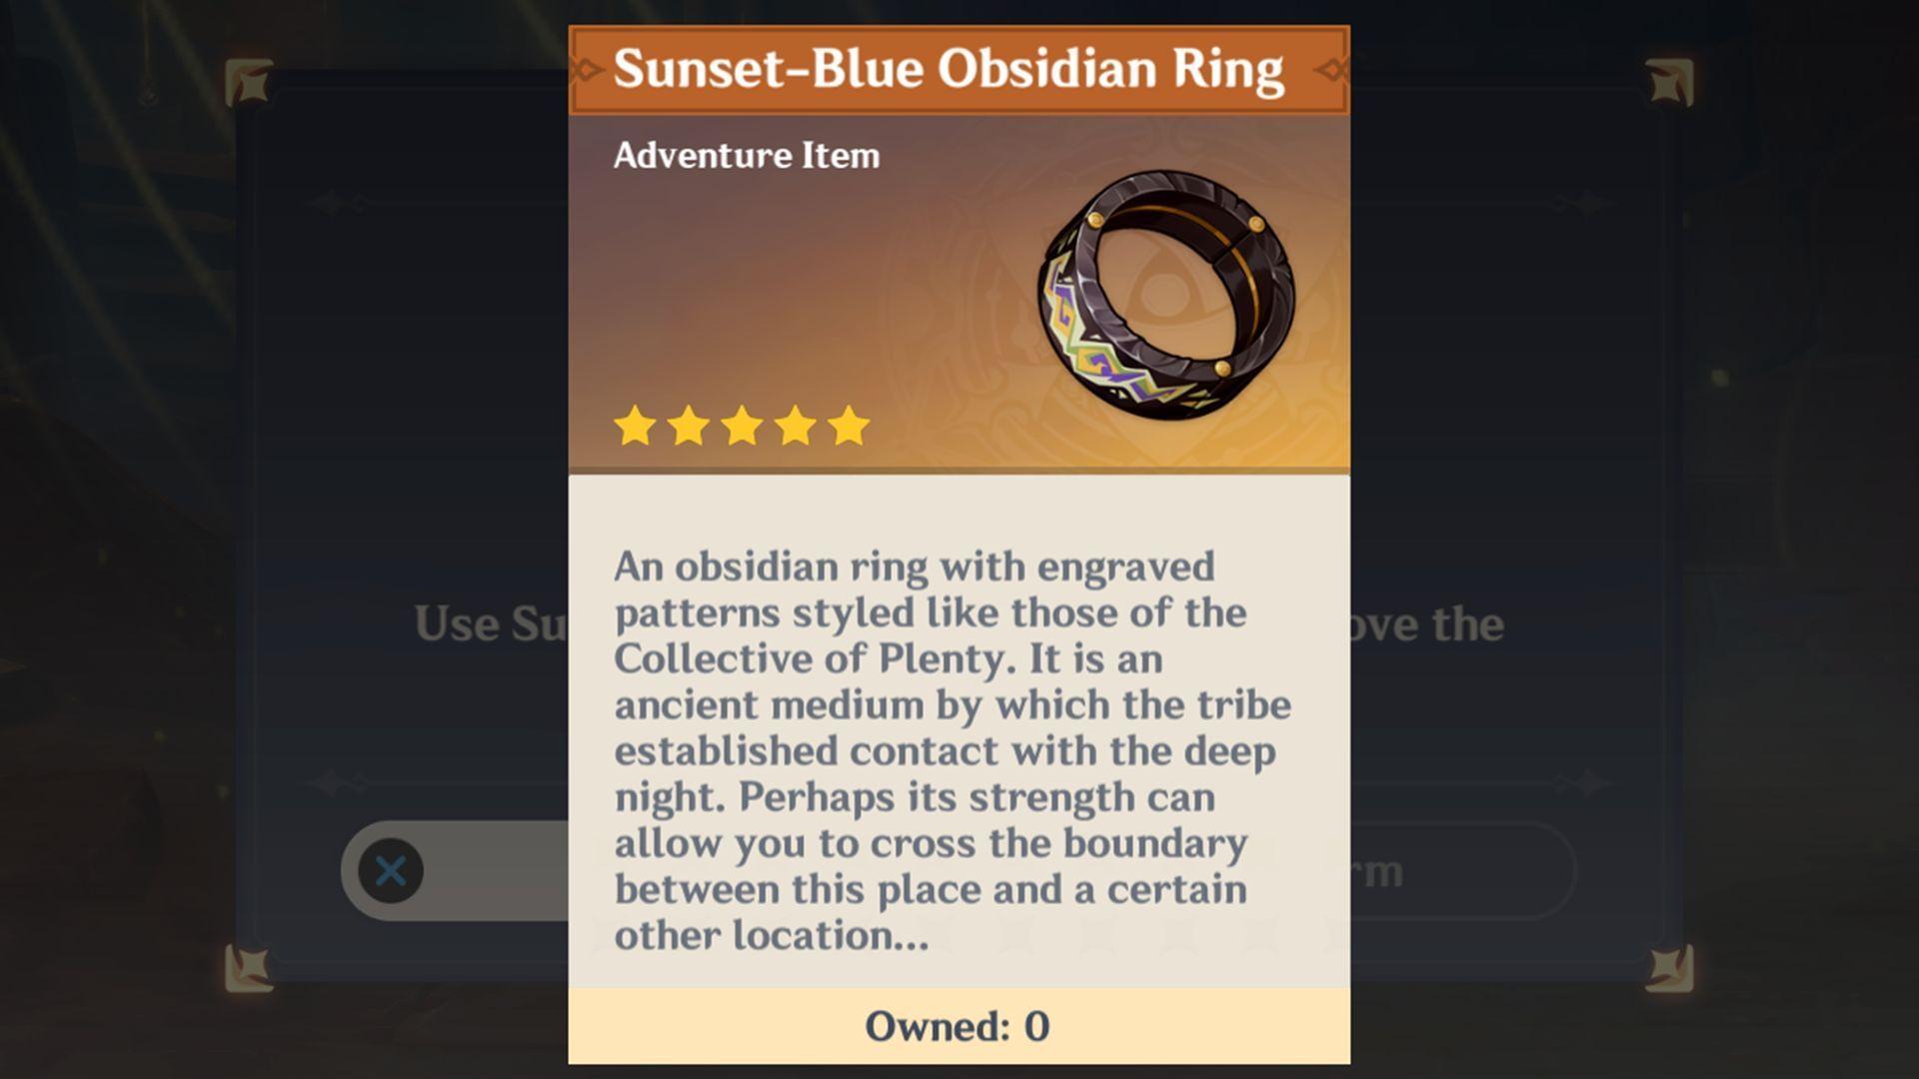Click the fifth, last rarity star
Screen dimensions: 1919x1079
pos(849,427)
